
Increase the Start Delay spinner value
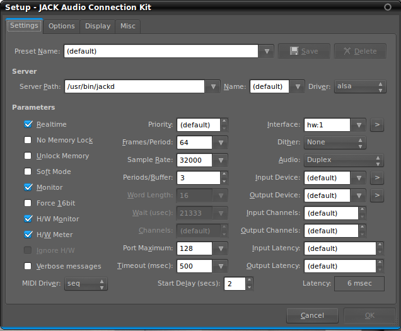(250, 281)
